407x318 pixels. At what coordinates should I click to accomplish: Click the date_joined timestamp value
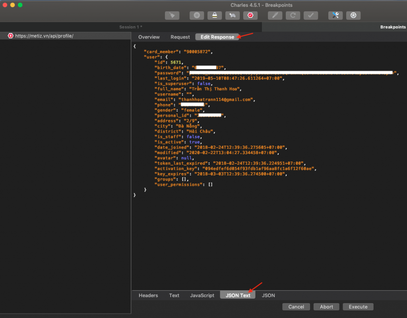point(240,147)
